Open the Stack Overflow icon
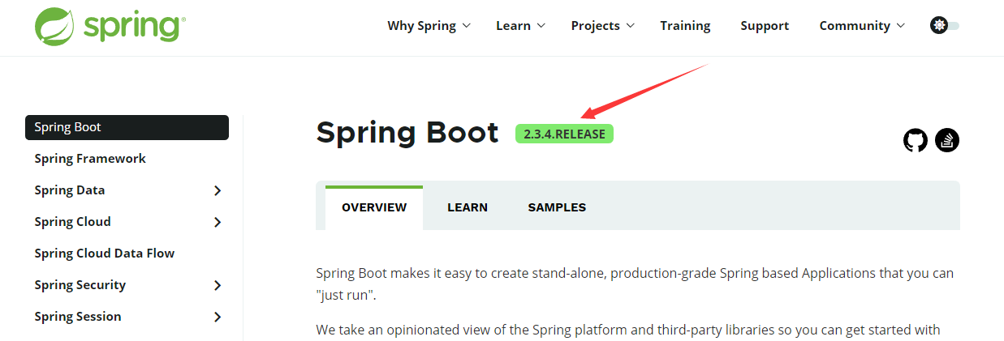The image size is (1004, 341). click(947, 140)
